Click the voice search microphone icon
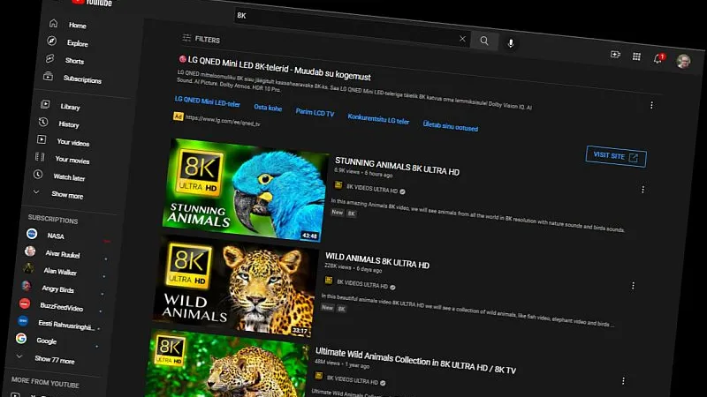The image size is (707, 397). click(511, 43)
